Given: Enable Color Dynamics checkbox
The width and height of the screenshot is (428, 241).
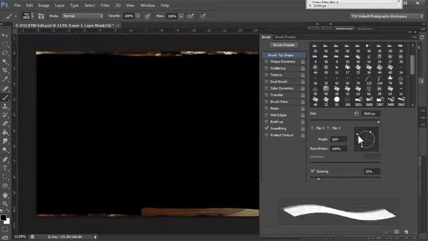Looking at the screenshot, I should (266, 88).
